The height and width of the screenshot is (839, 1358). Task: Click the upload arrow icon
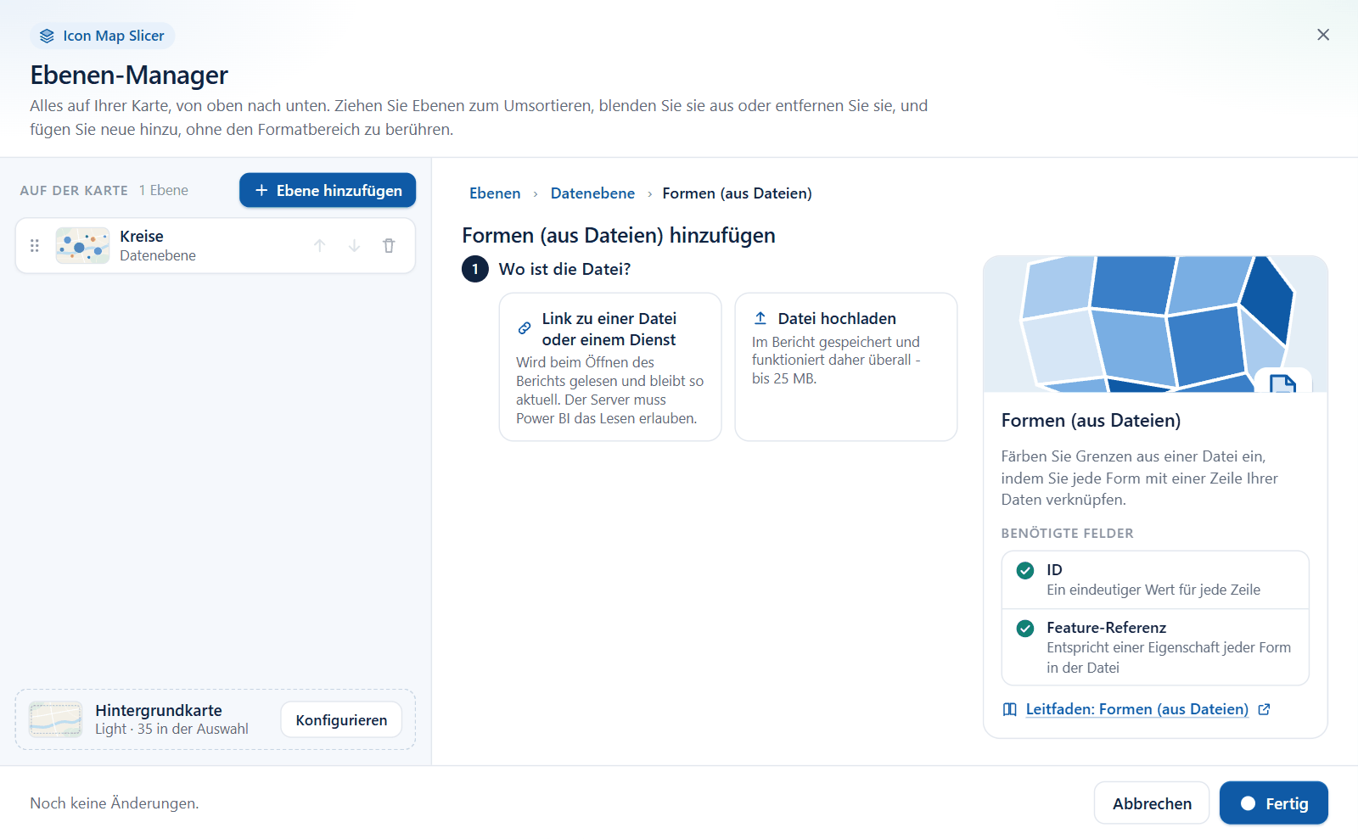760,318
